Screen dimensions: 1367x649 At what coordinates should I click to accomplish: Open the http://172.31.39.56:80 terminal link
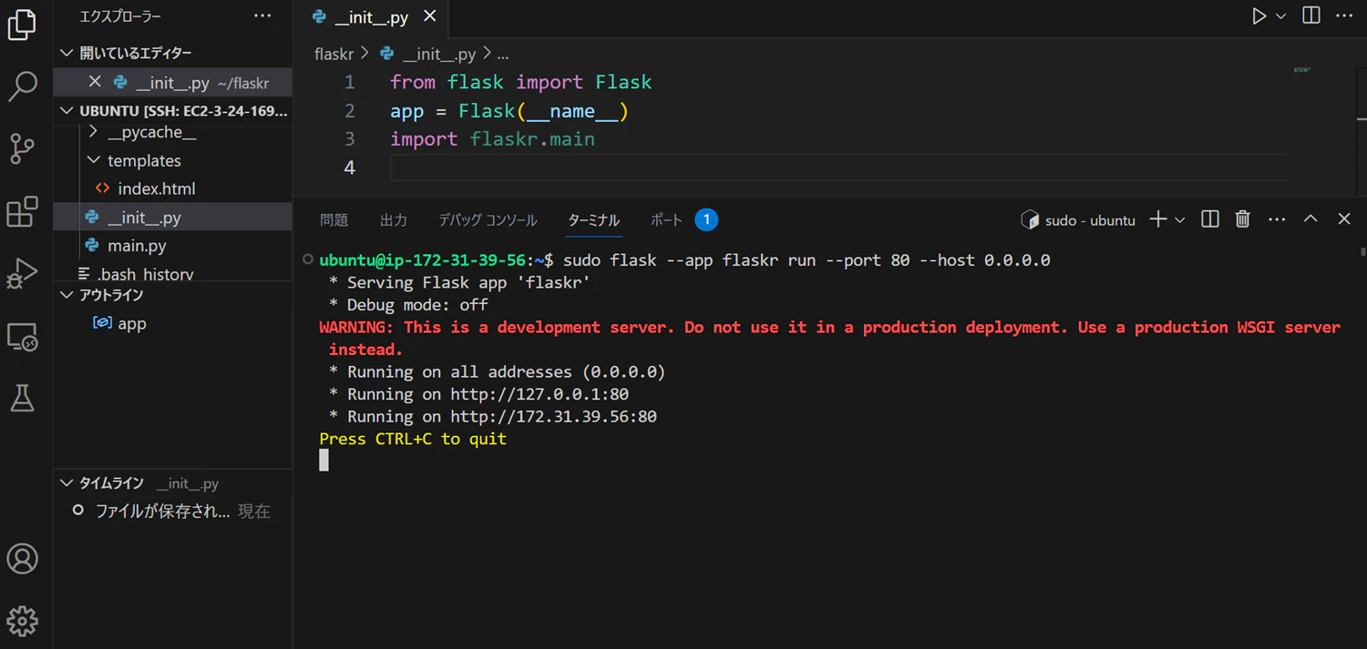pos(553,416)
